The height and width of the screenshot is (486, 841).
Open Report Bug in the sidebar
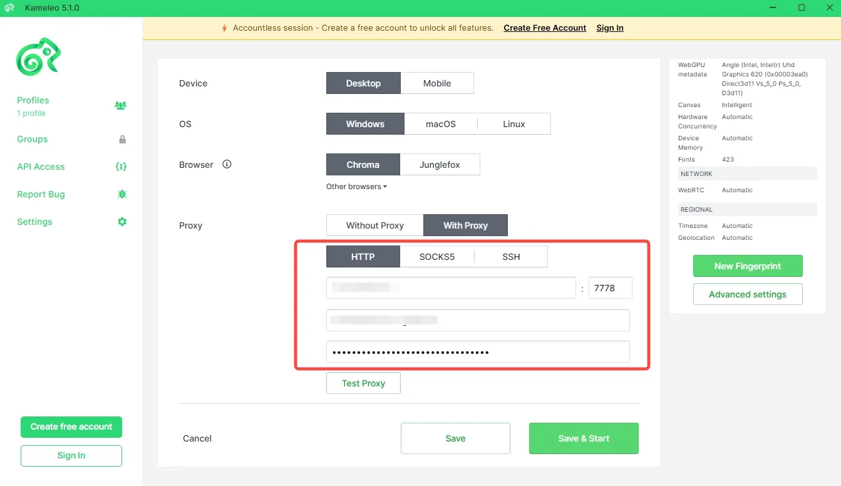tap(41, 194)
